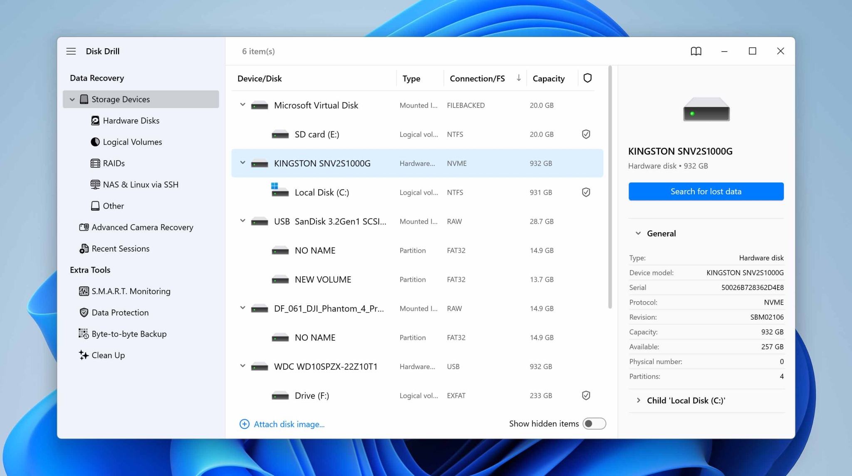The width and height of the screenshot is (852, 476).
Task: Open Byte-to-byte Backup tool icon
Action: pos(84,334)
